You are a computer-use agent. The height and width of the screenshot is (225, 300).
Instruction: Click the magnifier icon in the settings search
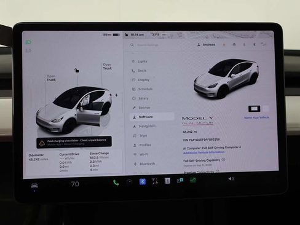tap(132, 45)
